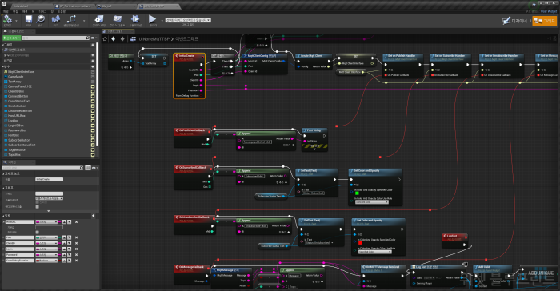This screenshot has height=291, width=560.
Task: Remove the HostURL input parameter
Action: click(x=76, y=221)
